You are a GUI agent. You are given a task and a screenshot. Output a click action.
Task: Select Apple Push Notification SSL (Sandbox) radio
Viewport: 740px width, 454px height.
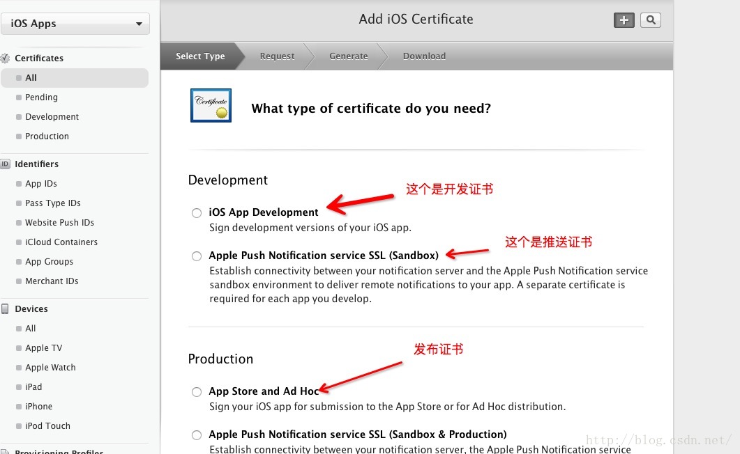(197, 256)
